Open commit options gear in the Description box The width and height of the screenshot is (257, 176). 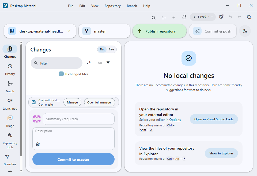(x=38, y=144)
